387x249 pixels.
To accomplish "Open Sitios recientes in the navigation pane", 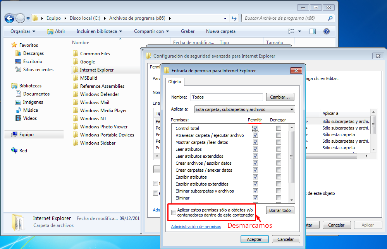I will tap(38, 70).
